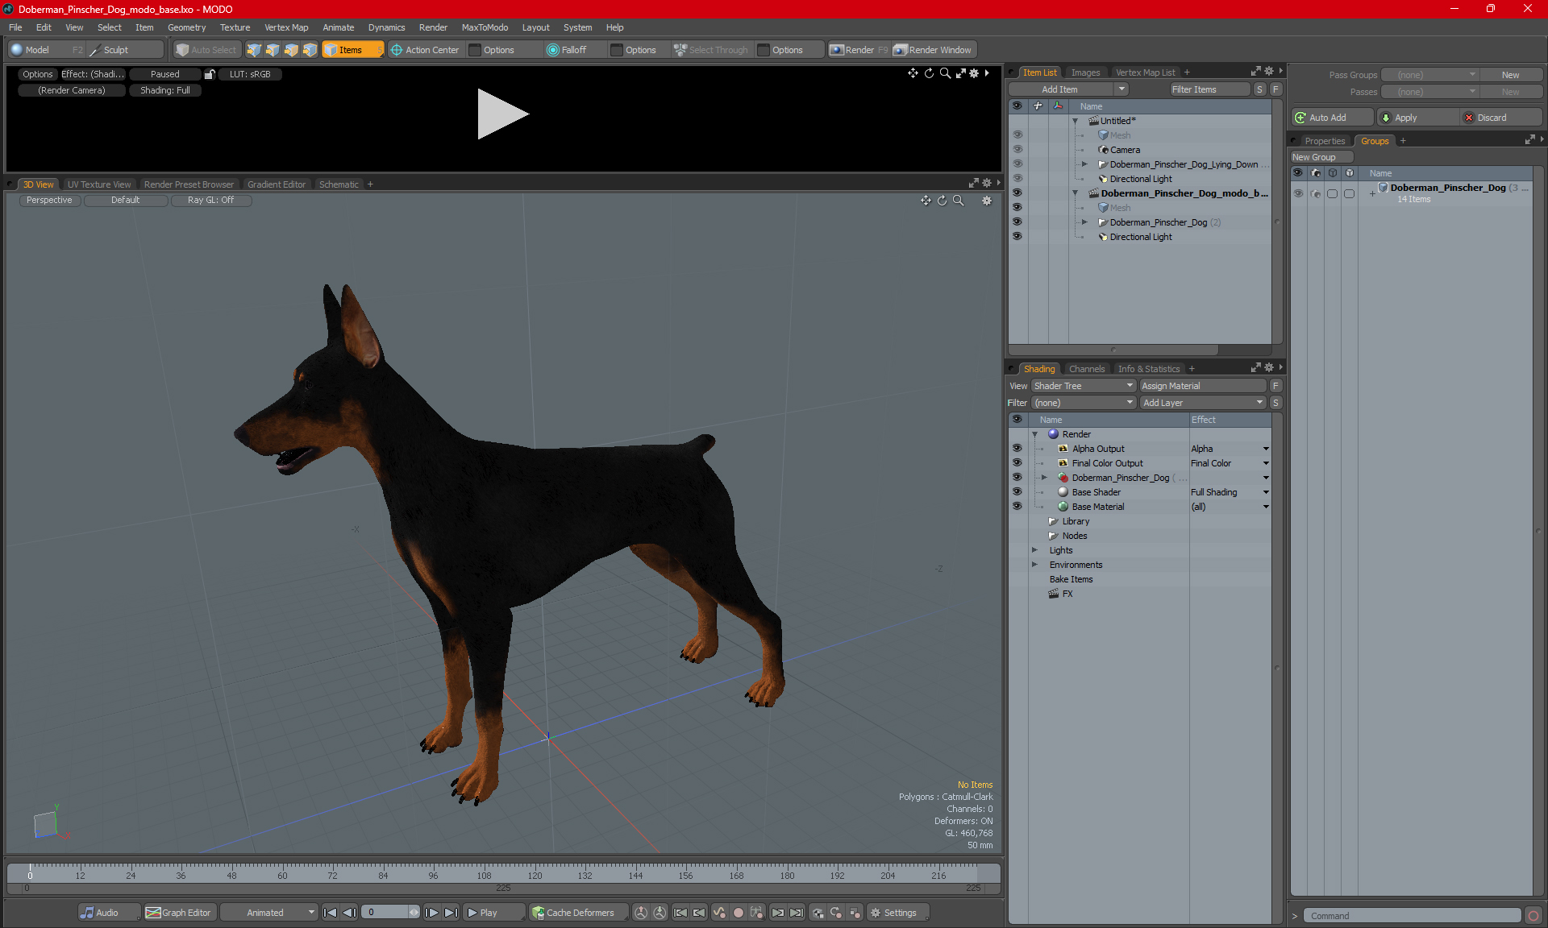The image size is (1548, 928).
Task: Collapse the Untitled scene
Action: click(x=1075, y=121)
